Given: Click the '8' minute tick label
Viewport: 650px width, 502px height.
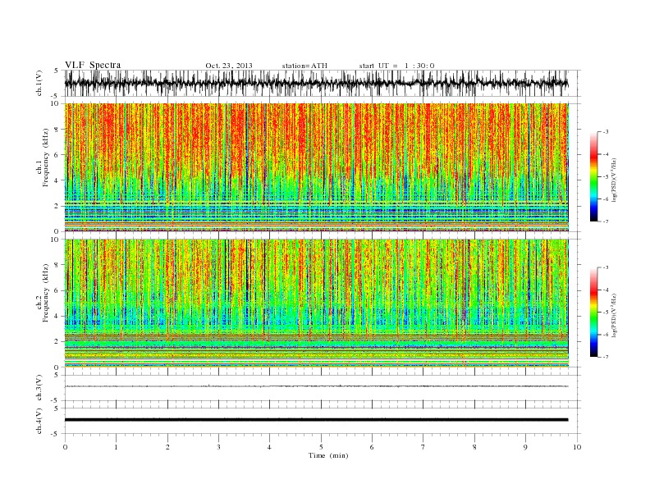Looking at the screenshot, I should (x=474, y=447).
